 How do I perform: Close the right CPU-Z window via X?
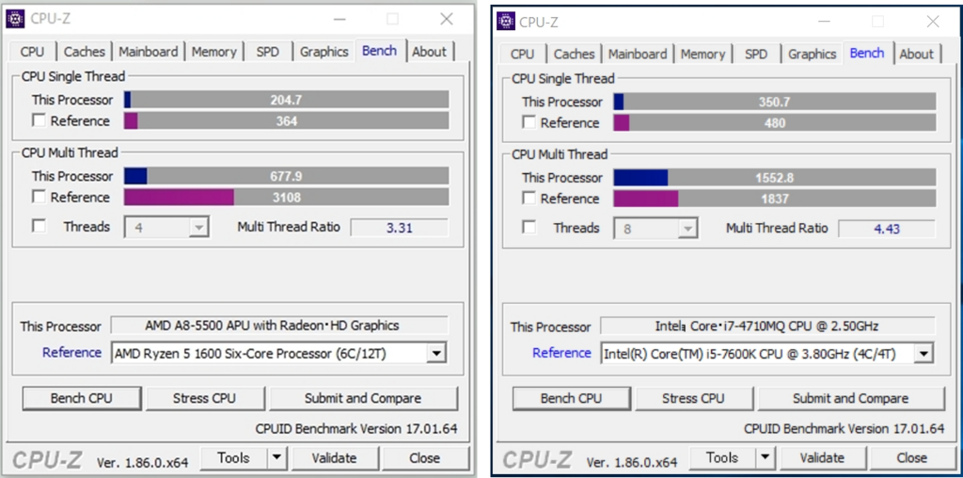pos(933,23)
